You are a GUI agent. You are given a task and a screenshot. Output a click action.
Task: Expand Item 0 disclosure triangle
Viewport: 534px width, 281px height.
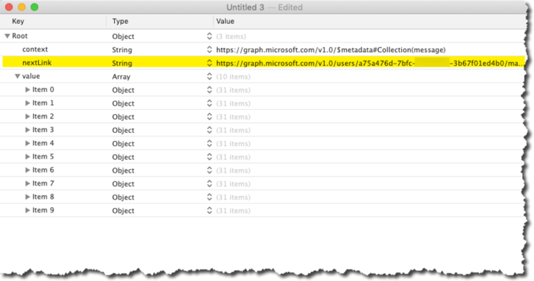pos(28,90)
